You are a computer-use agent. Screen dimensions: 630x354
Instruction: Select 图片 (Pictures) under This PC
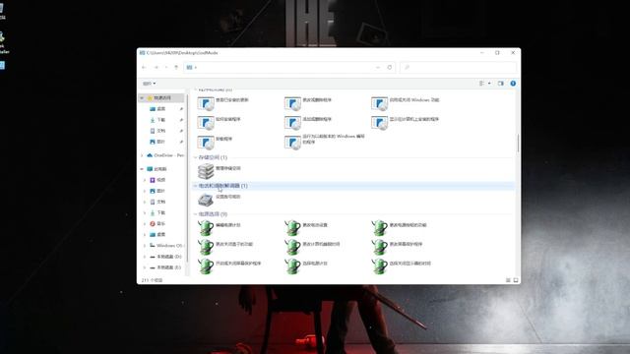(157, 191)
